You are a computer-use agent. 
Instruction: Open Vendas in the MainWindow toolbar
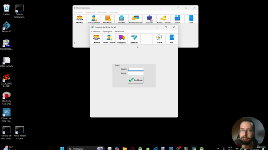[x=121, y=19]
